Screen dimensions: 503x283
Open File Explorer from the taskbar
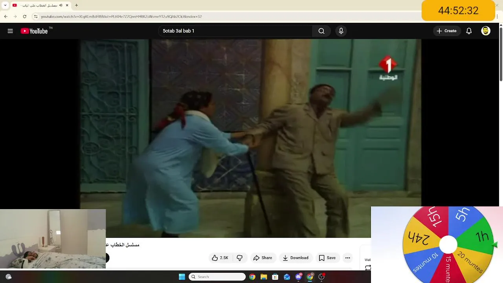point(264,277)
